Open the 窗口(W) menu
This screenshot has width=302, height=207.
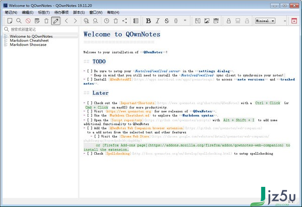(x=96, y=12)
